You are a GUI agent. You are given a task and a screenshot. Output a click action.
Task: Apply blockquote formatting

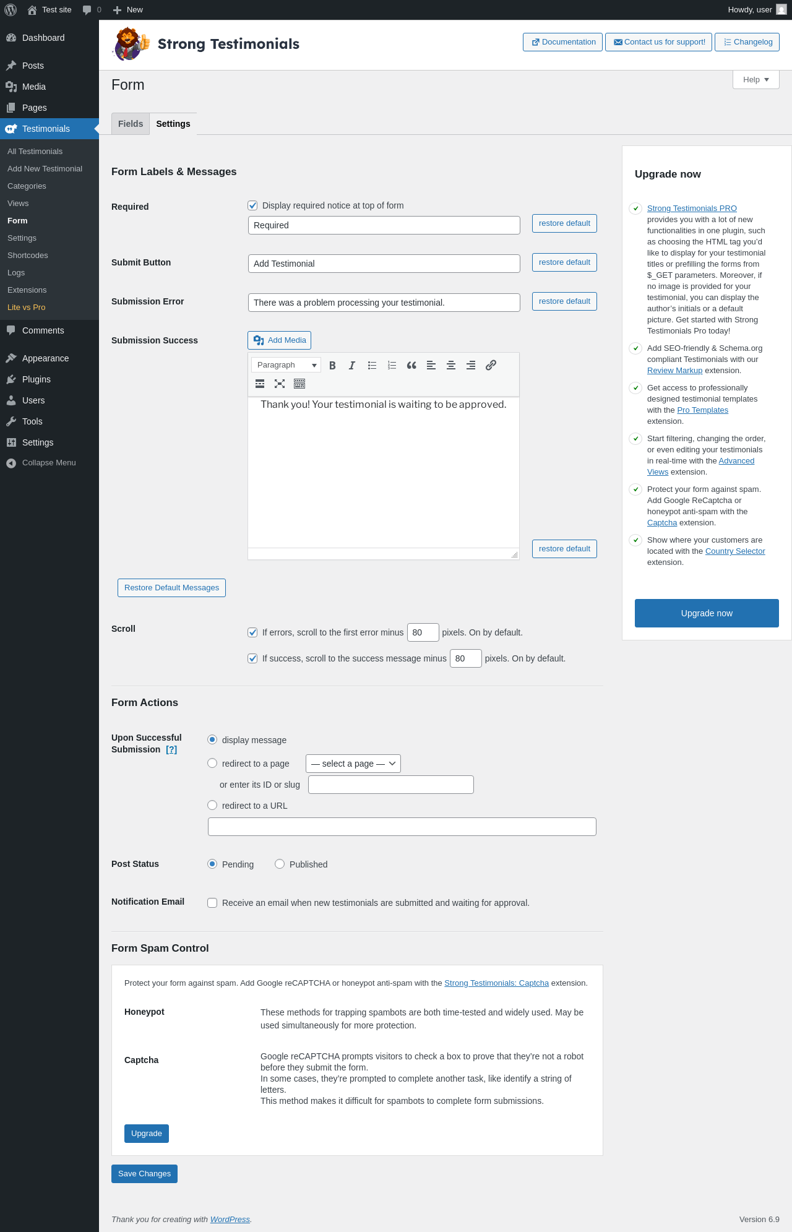[411, 365]
